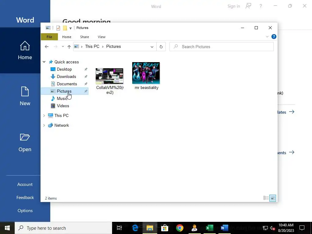This screenshot has width=312, height=234.
Task: Click the Word taskbar icon
Action: (x=224, y=228)
